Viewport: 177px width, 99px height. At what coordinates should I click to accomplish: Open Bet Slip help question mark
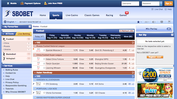point(172,35)
